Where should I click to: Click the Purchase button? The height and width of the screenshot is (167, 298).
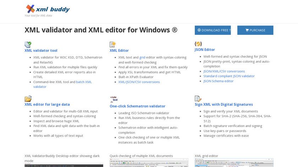255,30
